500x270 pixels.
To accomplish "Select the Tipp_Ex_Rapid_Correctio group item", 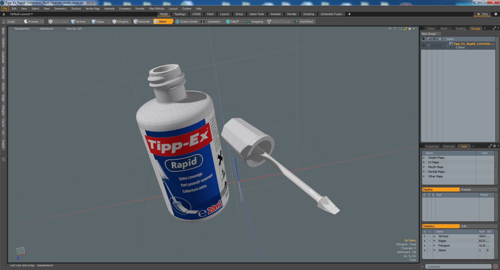I will (x=474, y=44).
